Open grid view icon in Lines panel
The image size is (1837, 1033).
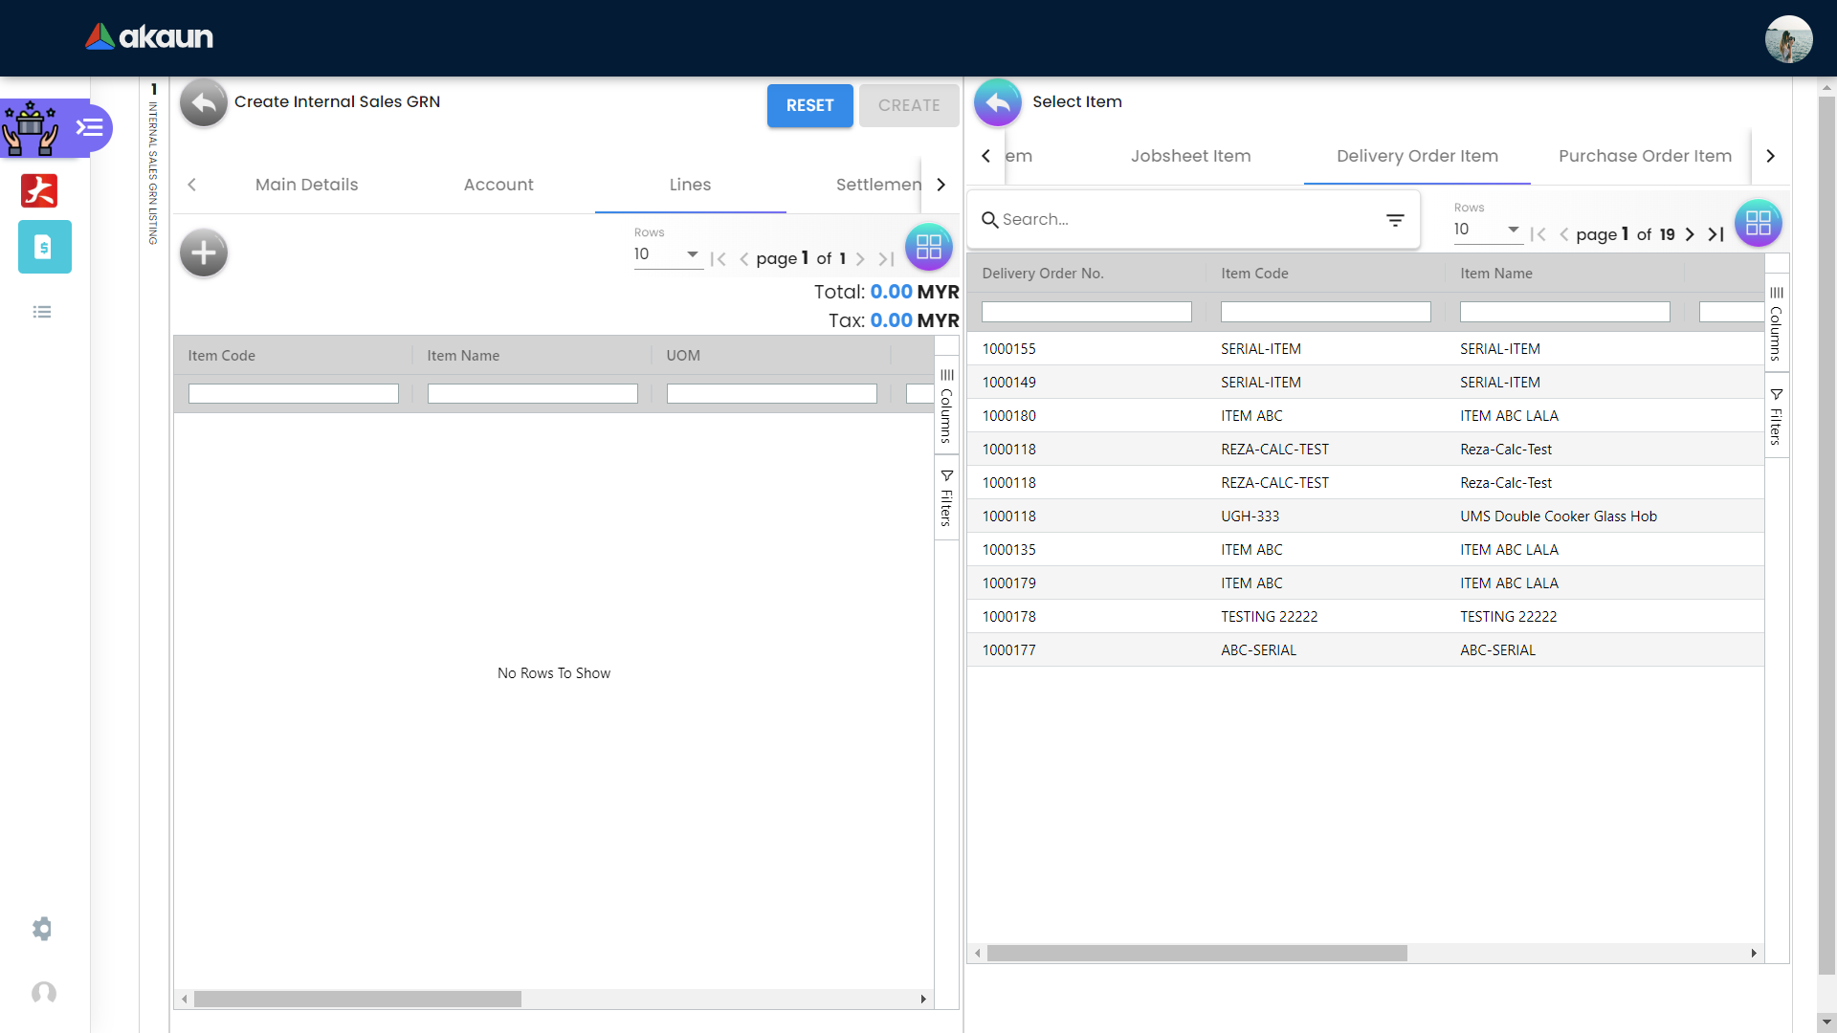click(x=928, y=248)
